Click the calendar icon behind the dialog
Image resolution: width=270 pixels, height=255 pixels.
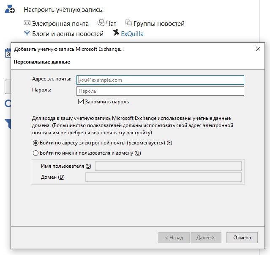8,53
